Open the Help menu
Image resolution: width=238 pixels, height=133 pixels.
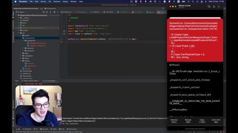pyautogui.click(x=81, y=1)
